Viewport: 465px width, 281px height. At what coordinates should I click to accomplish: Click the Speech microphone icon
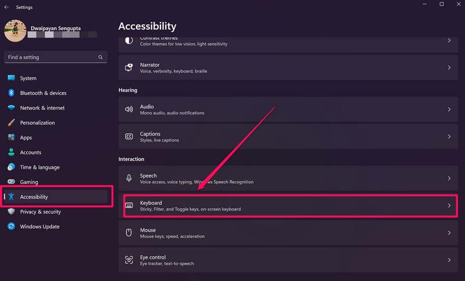pos(129,178)
